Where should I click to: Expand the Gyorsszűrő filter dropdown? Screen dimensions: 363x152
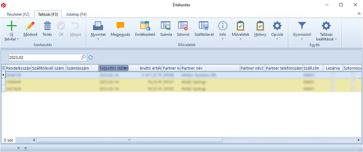(x=302, y=39)
